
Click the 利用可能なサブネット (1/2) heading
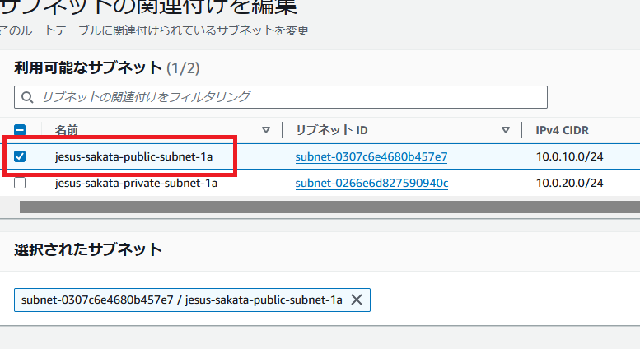pos(107,68)
